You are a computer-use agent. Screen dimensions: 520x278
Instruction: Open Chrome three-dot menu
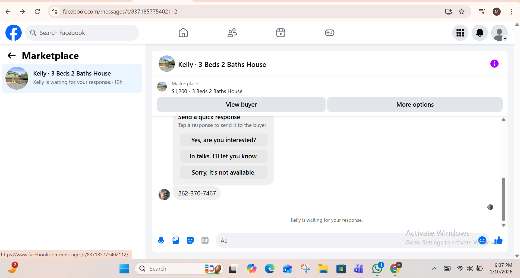511,12
